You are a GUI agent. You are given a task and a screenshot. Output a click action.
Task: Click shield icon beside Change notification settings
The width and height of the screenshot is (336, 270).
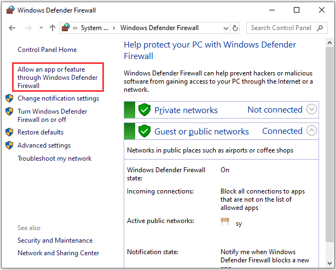(9, 98)
